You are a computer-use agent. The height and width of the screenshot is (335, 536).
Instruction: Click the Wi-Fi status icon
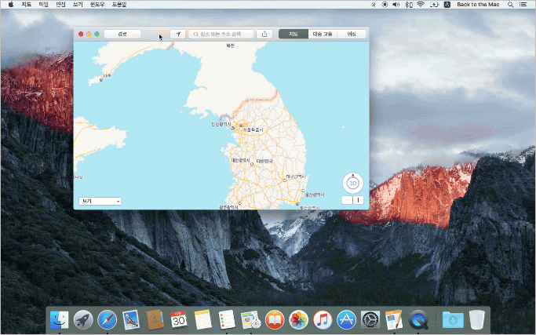(421, 5)
